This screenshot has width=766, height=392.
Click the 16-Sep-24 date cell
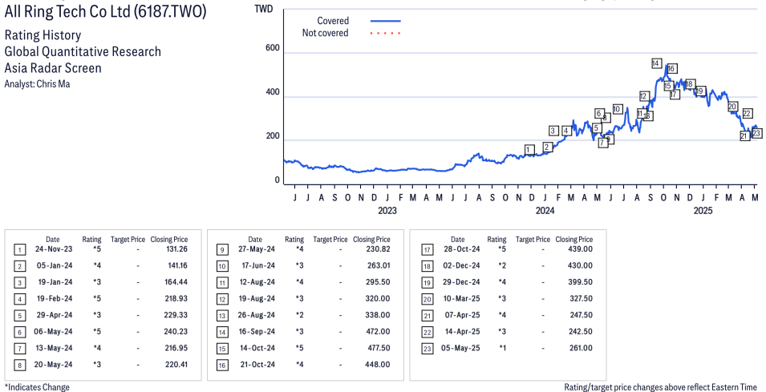tap(256, 331)
